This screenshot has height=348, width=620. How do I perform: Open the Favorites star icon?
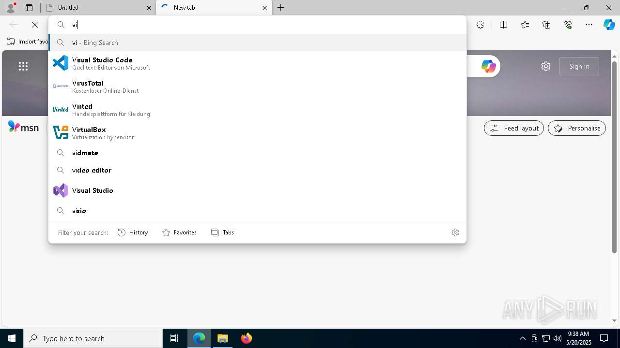[x=525, y=25]
